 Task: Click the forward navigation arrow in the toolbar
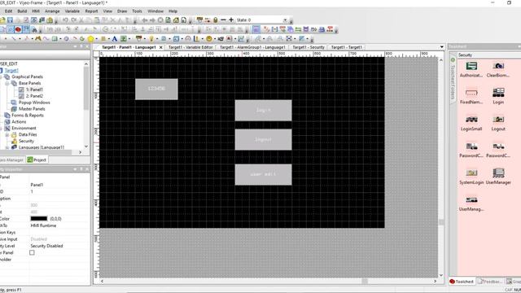(x=152, y=20)
